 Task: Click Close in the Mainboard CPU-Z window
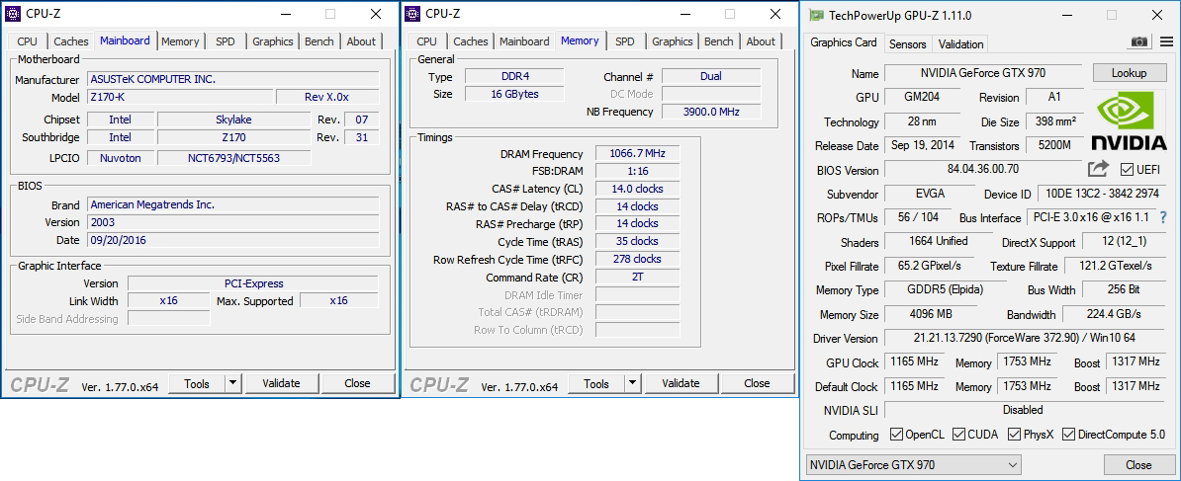coord(357,383)
